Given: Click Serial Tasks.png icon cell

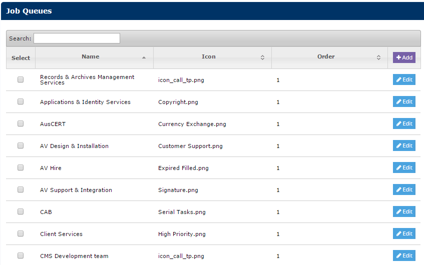Looking at the screenshot, I should point(182,212).
